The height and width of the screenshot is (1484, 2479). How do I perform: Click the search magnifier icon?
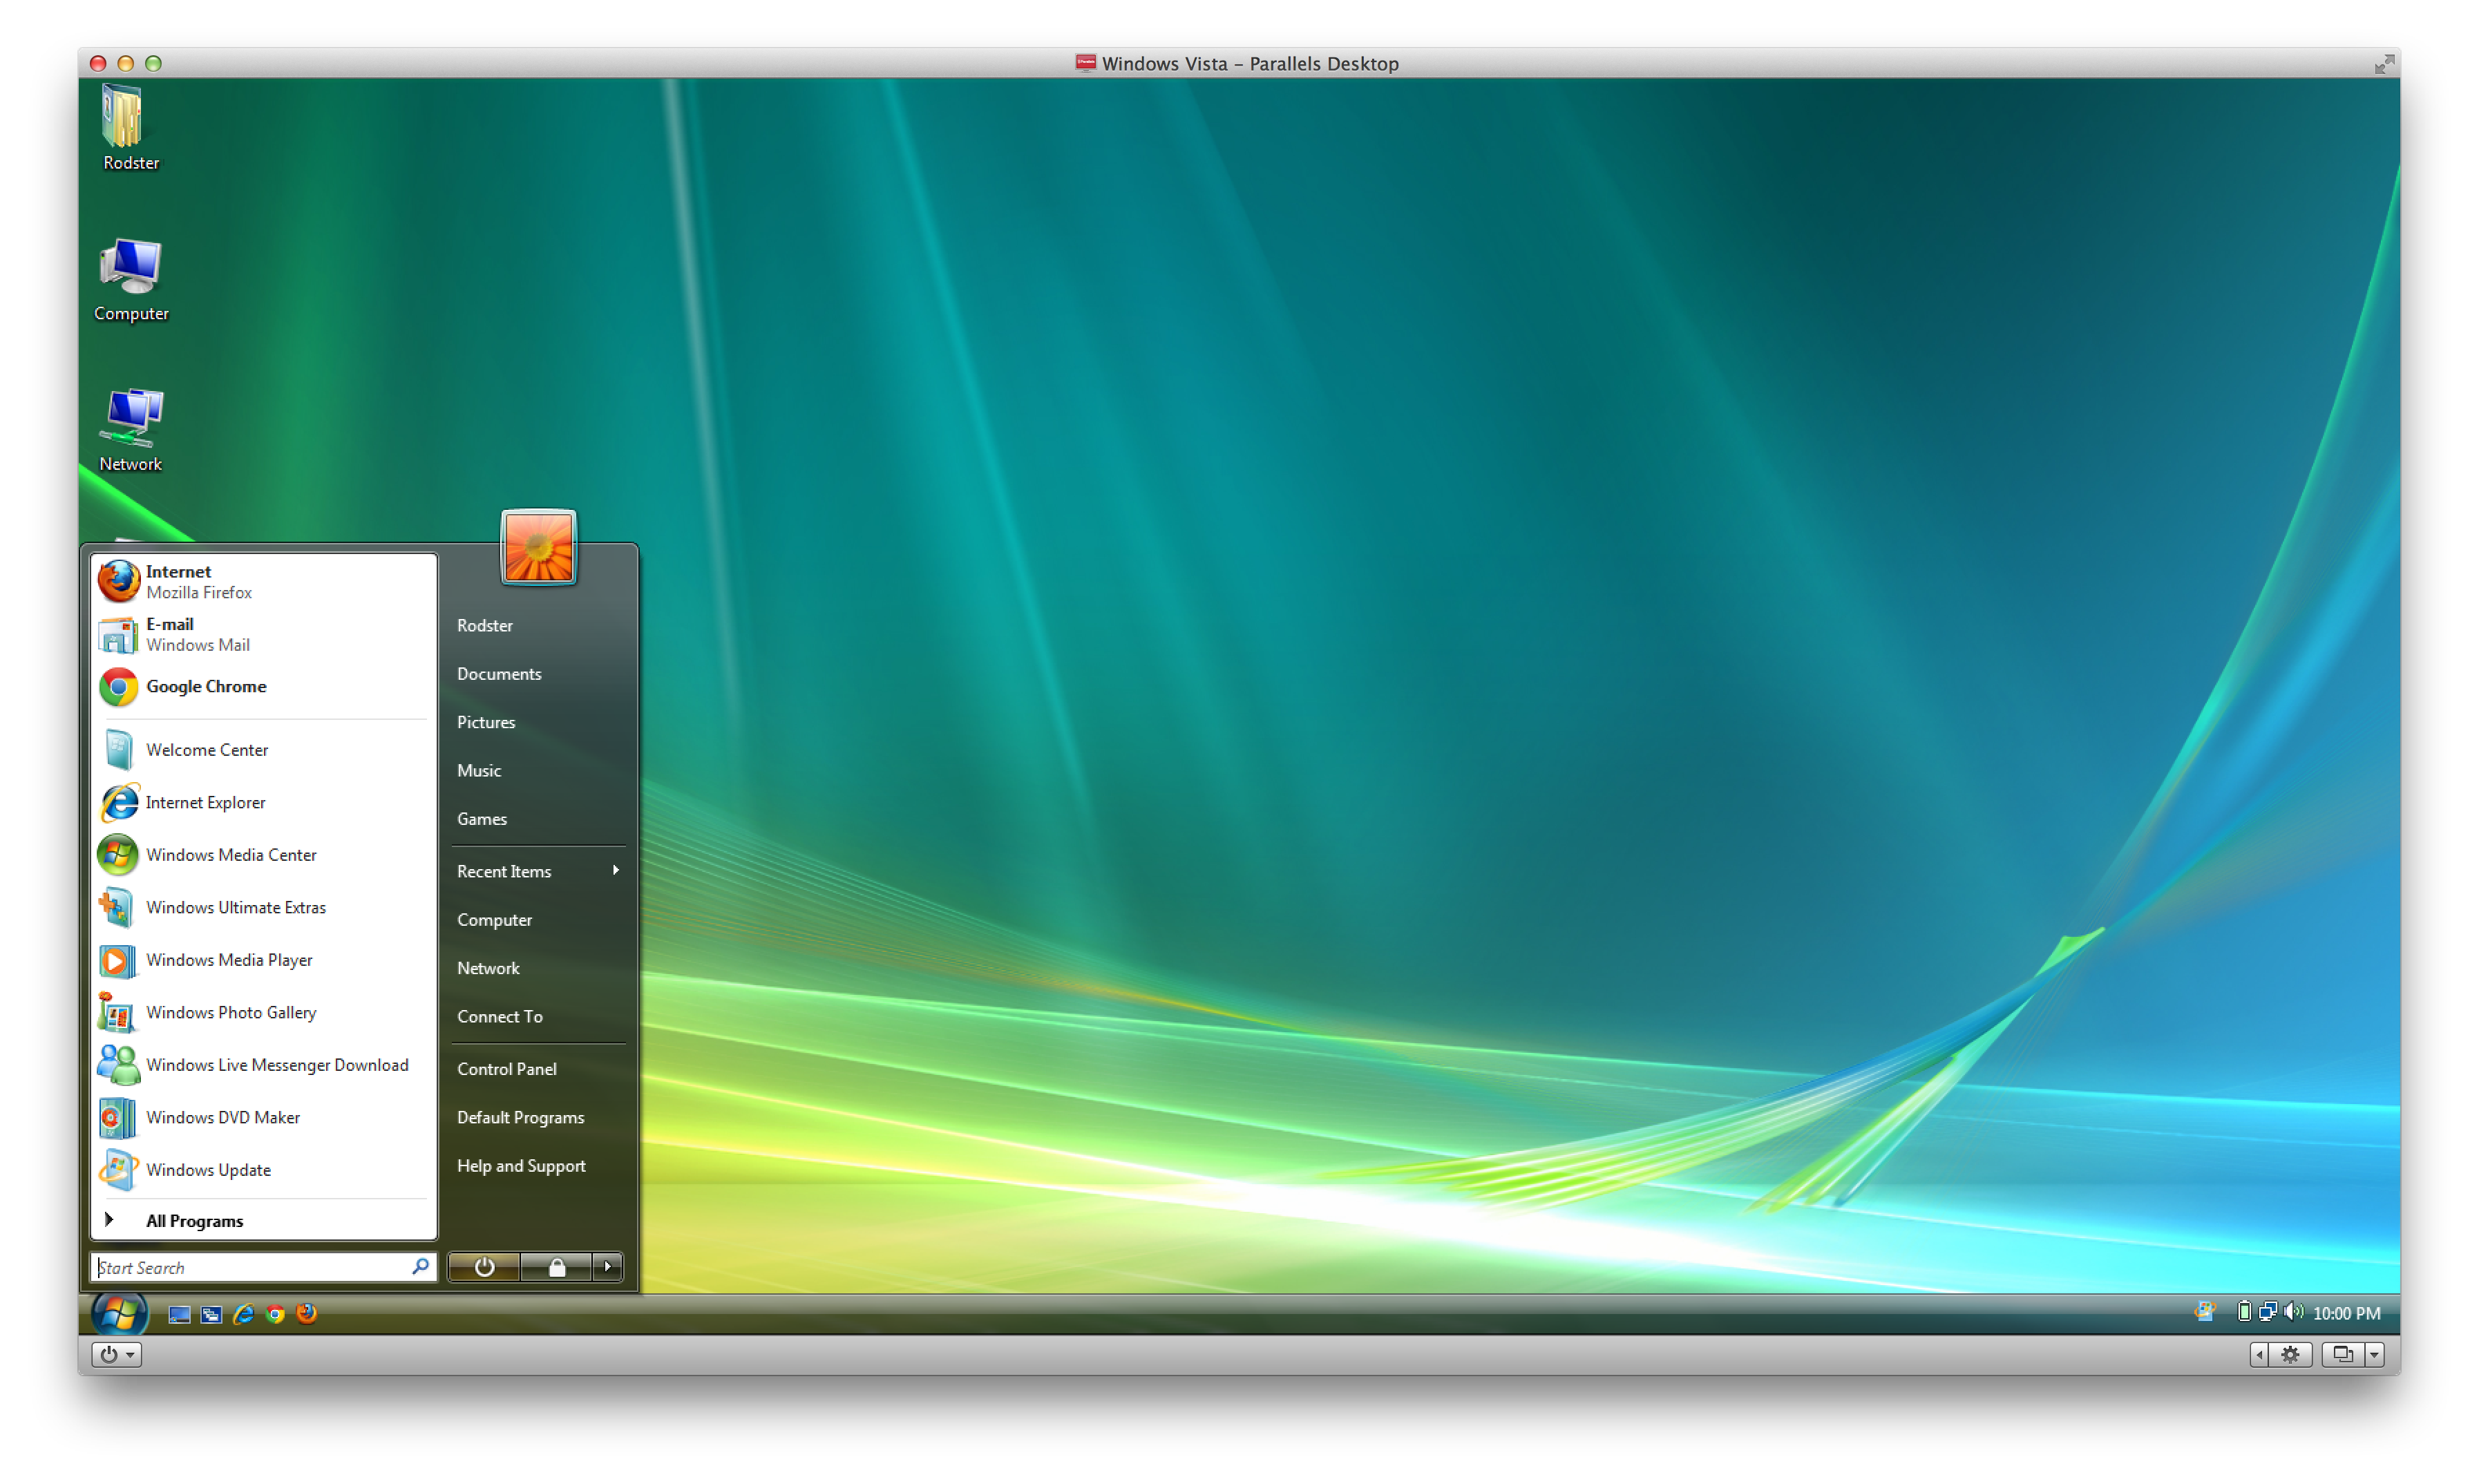[420, 1267]
